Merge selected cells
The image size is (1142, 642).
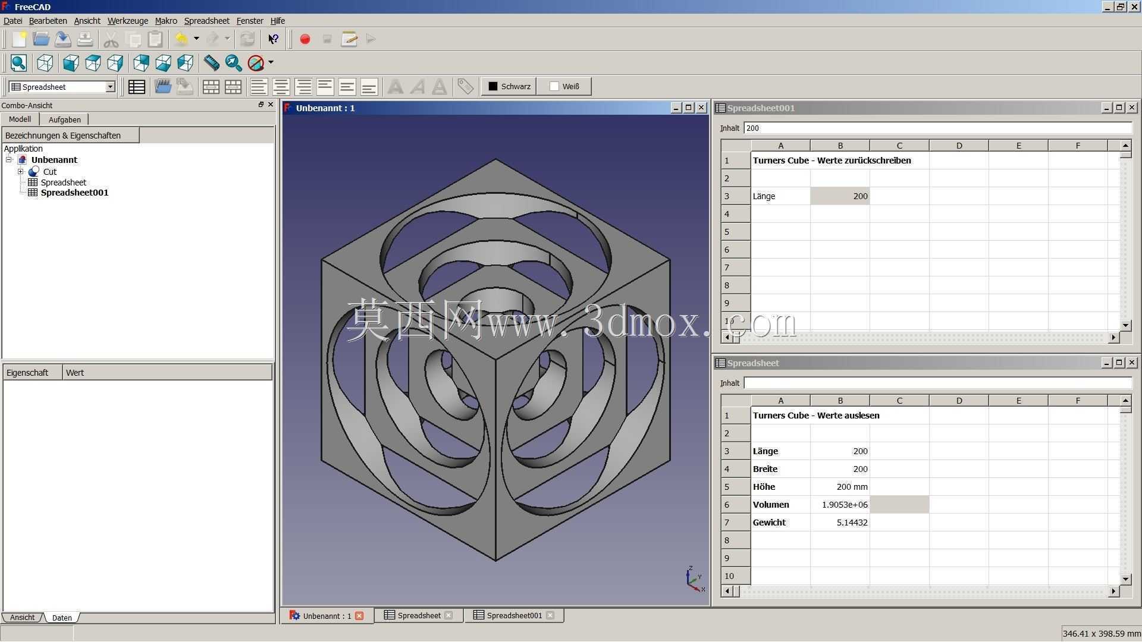coord(211,87)
